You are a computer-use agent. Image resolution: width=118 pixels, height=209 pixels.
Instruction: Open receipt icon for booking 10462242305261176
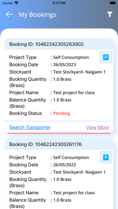[106, 157]
